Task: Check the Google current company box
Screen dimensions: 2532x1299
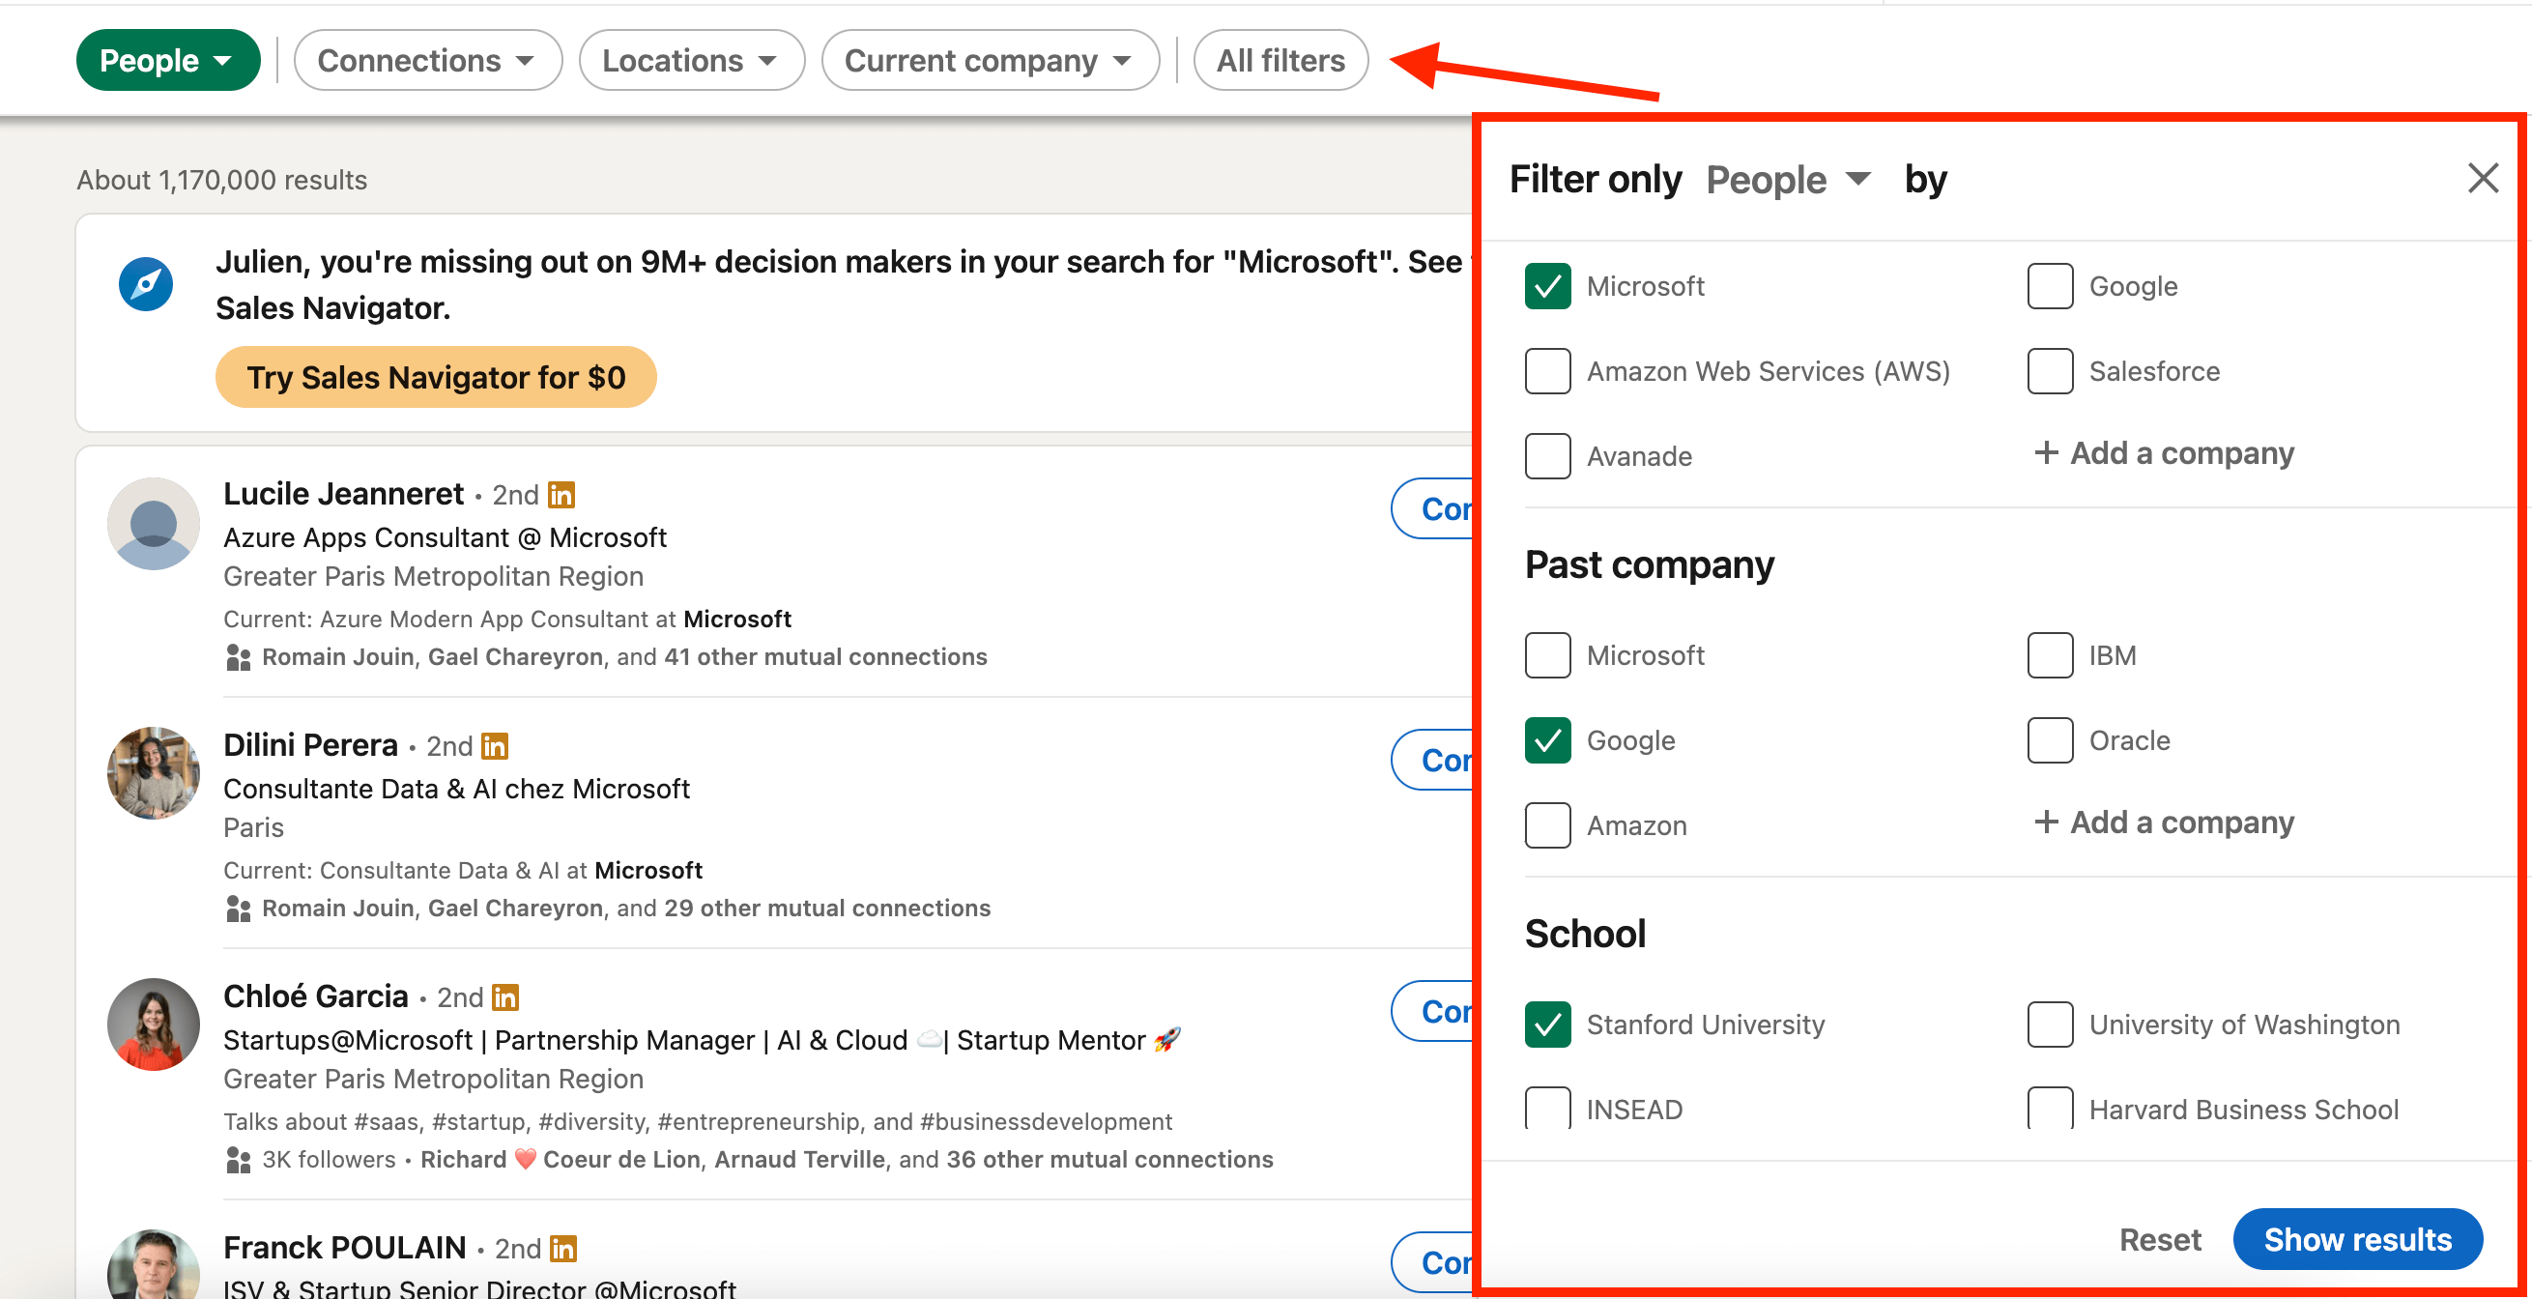Action: point(2050,286)
